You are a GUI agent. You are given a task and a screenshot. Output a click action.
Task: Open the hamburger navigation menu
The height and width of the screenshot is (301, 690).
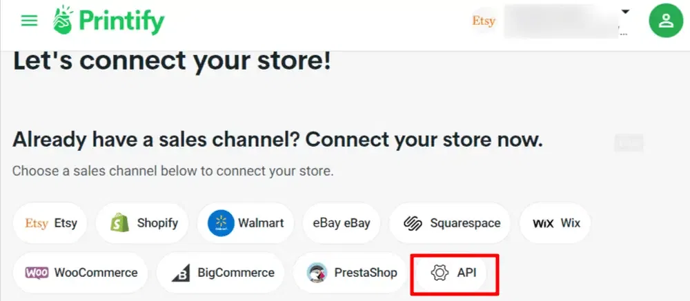pyautogui.click(x=29, y=21)
